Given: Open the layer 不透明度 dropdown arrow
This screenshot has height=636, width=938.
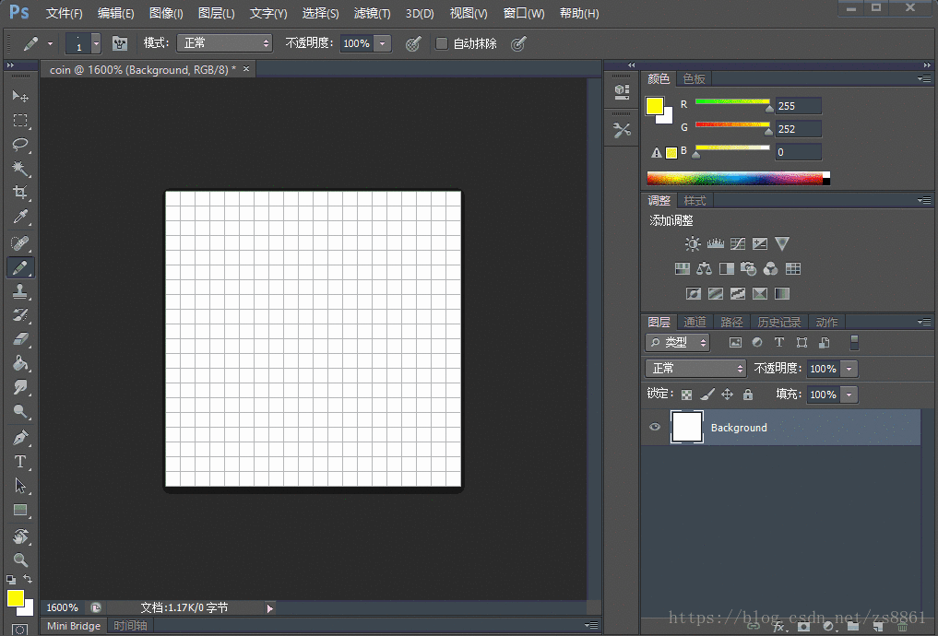Looking at the screenshot, I should coord(849,369).
